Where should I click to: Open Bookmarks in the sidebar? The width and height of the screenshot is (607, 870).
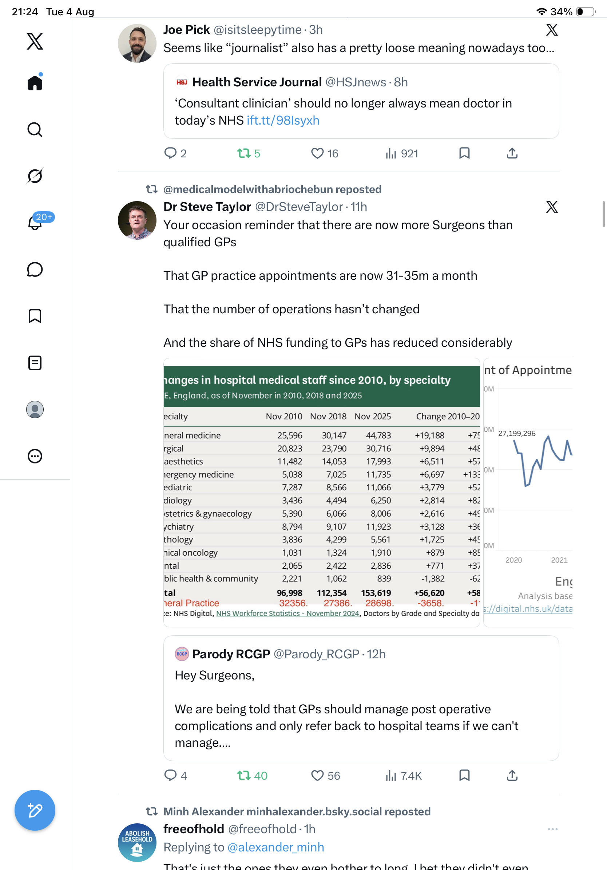tap(35, 316)
